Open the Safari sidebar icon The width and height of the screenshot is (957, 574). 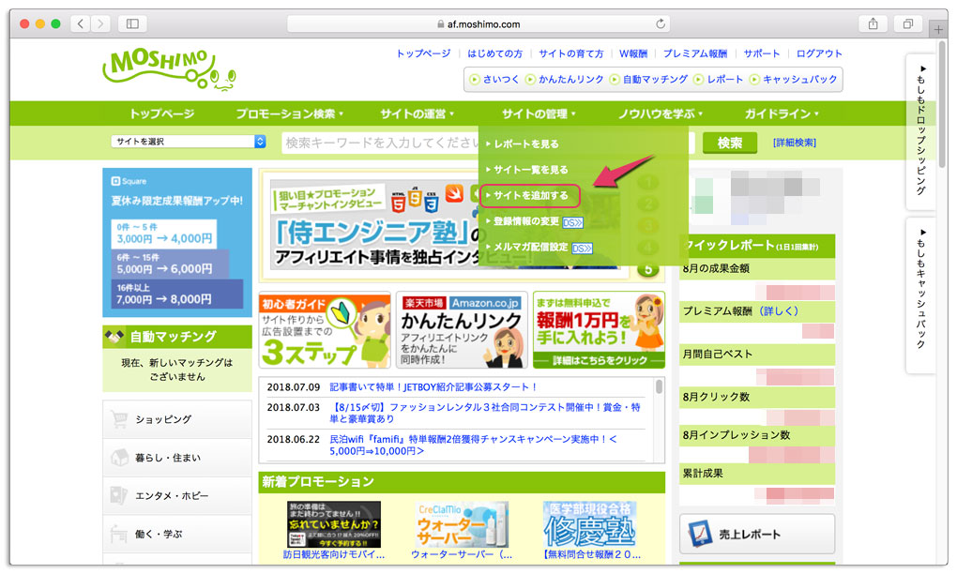point(130,23)
